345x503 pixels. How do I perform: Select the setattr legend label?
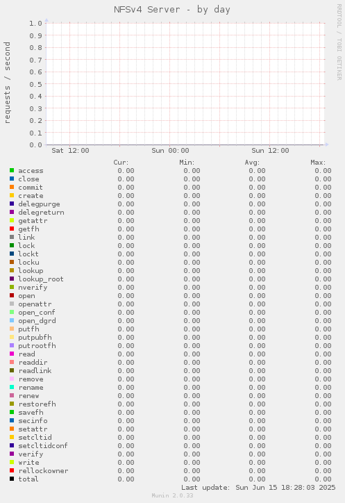point(33,429)
